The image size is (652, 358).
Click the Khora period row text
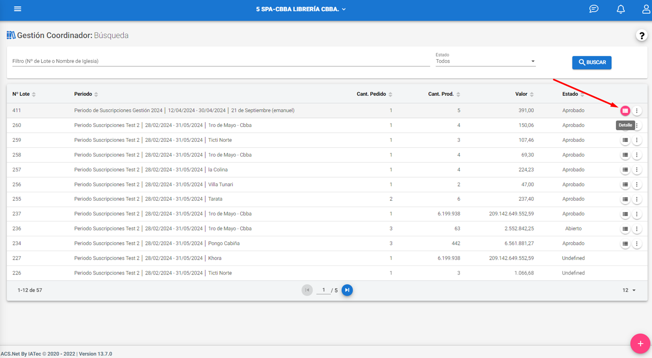click(215, 258)
